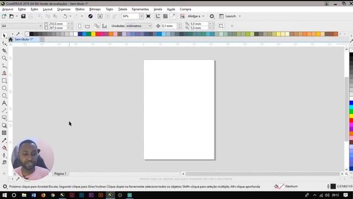353x199 pixels.
Task: Click the home Welcome screen icon
Action: [x=10, y=39]
